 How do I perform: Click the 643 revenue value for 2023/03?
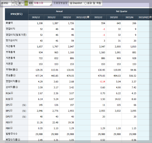tap(119, 23)
